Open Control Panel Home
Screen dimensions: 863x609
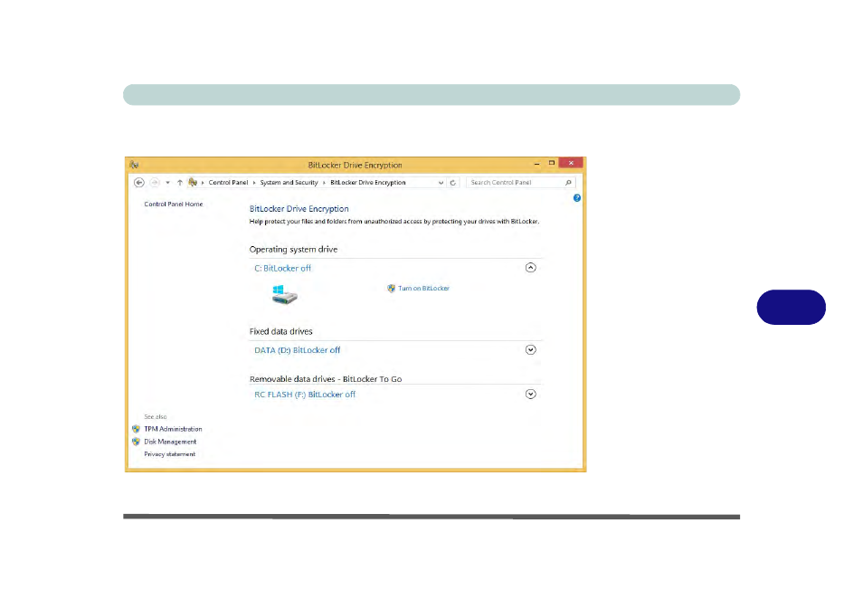pos(174,205)
